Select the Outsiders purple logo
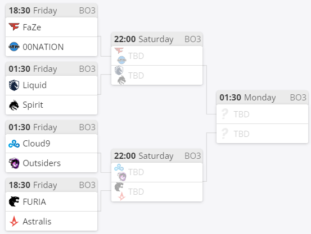This screenshot has width=311, height=234. (x=14, y=163)
